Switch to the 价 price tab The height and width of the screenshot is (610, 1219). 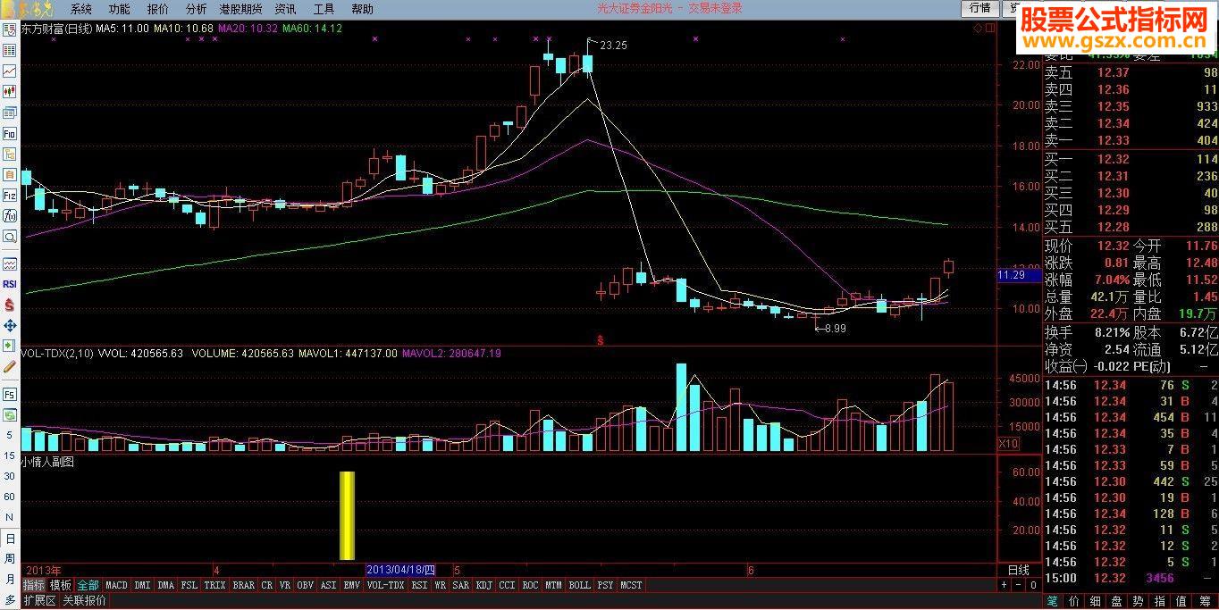[x=1074, y=601]
